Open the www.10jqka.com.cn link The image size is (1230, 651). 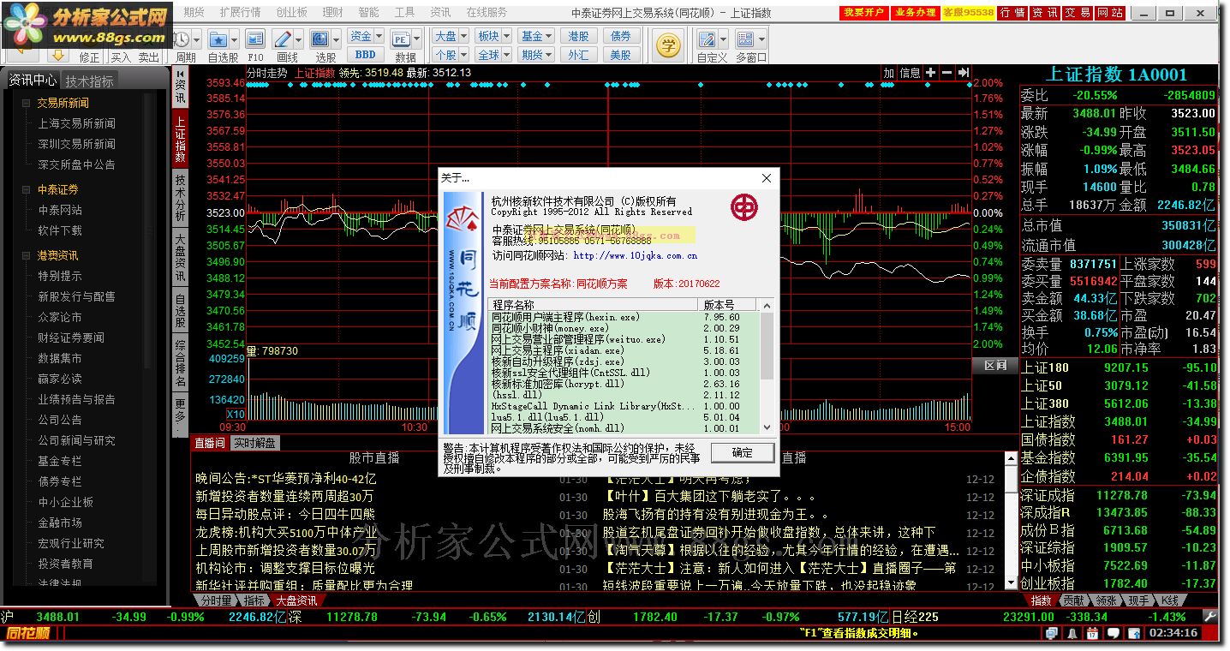[x=635, y=255]
